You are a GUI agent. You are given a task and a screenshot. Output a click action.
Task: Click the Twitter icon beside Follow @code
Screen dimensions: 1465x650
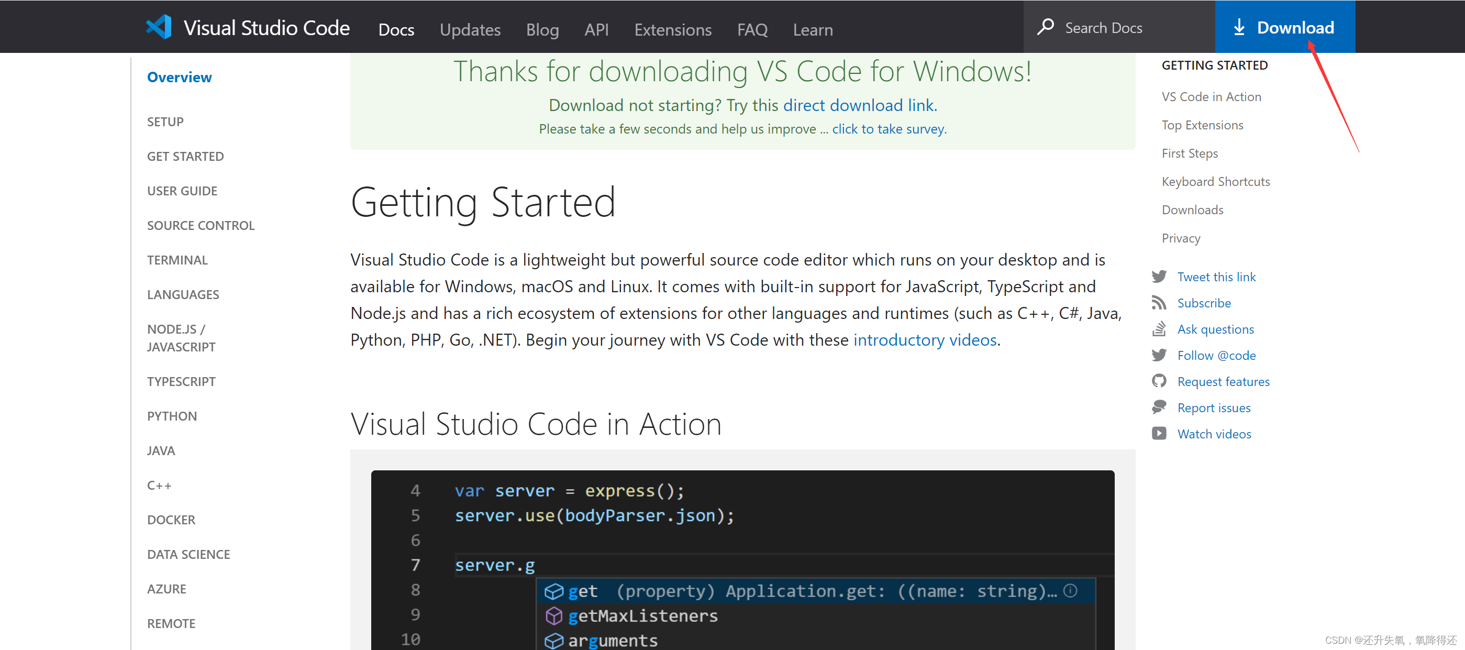coord(1159,356)
